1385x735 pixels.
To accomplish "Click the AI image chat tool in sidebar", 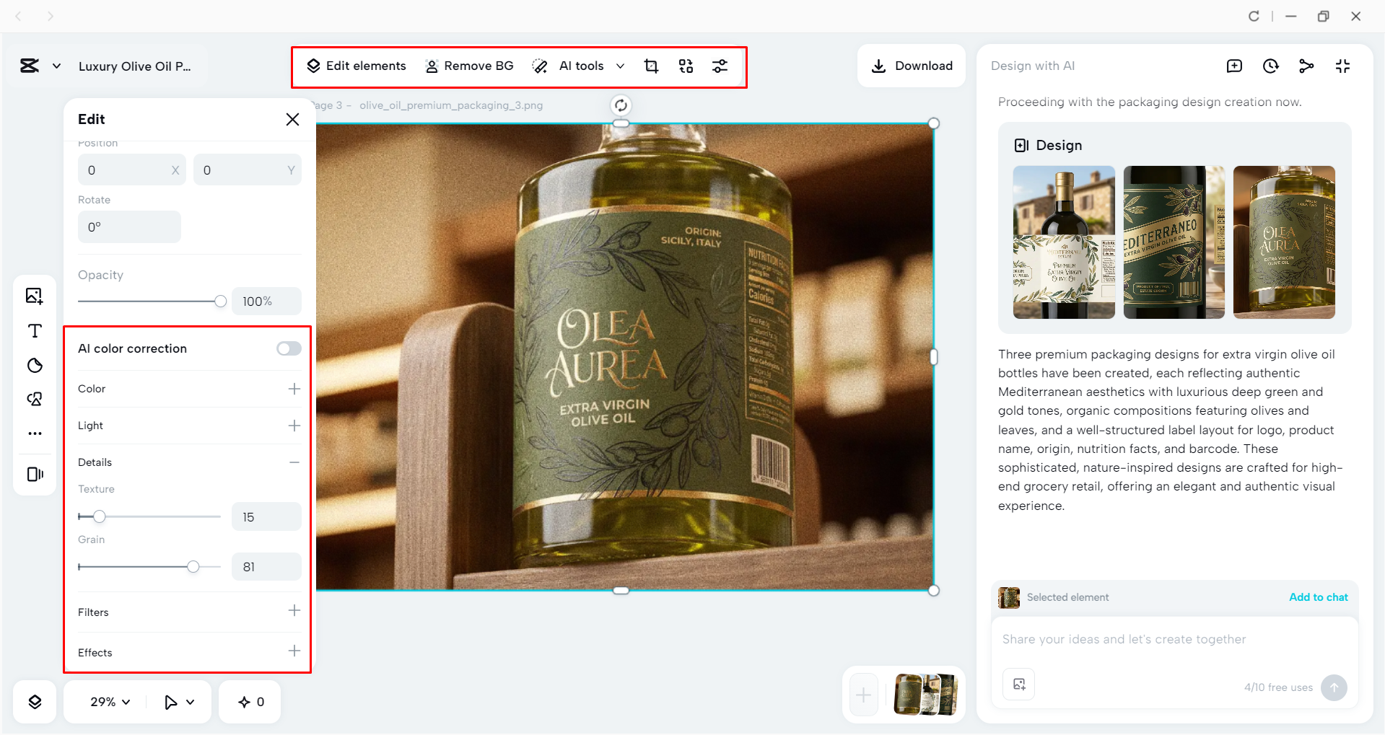I will click(35, 400).
